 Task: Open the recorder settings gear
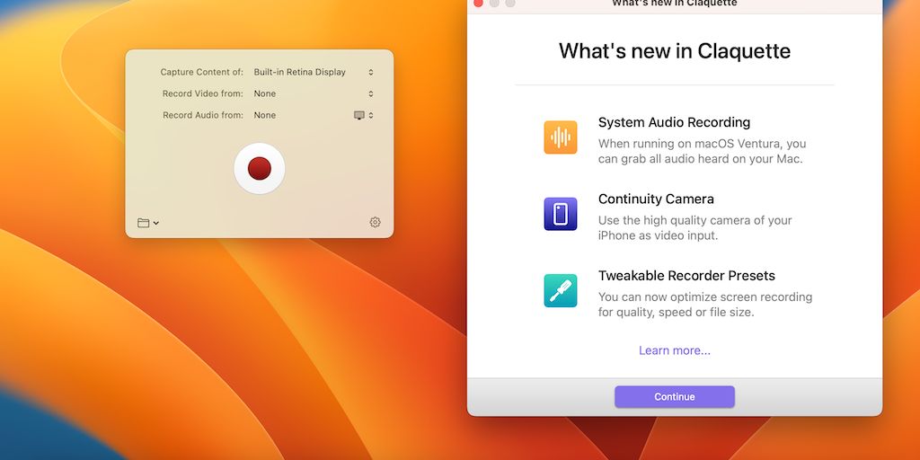click(x=376, y=222)
